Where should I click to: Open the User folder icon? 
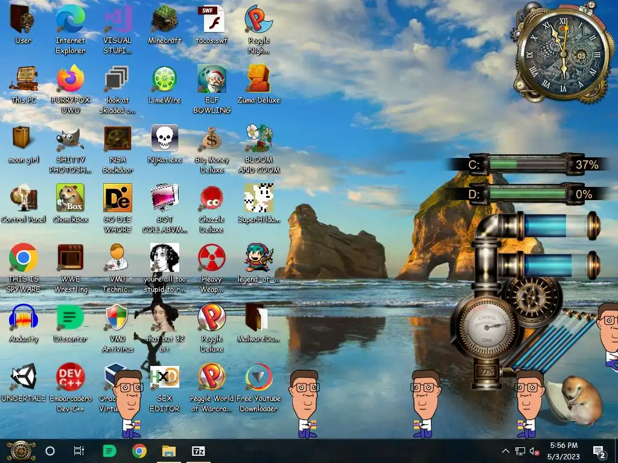pos(23,24)
